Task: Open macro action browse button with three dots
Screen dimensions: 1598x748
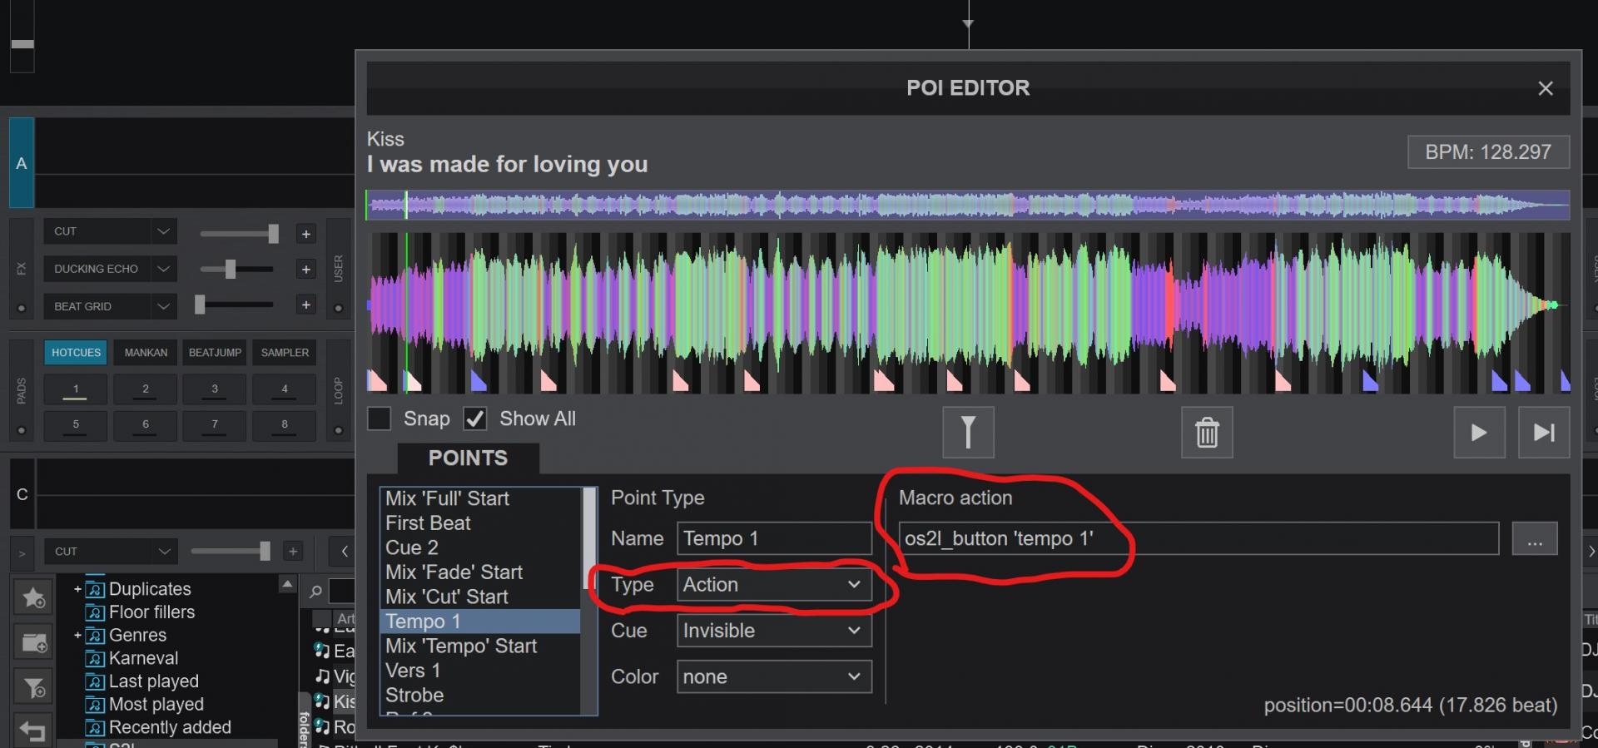Action: click(1535, 538)
